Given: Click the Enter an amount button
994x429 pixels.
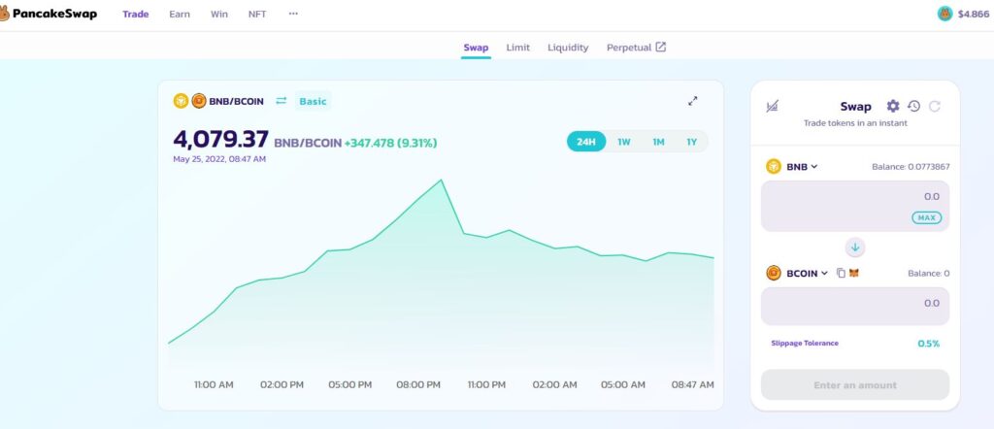Looking at the screenshot, I should point(855,384).
